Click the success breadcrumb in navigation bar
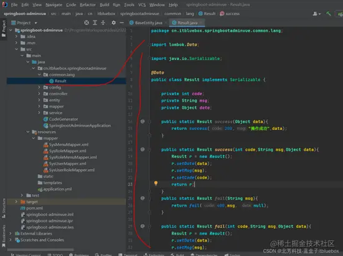 229,14
